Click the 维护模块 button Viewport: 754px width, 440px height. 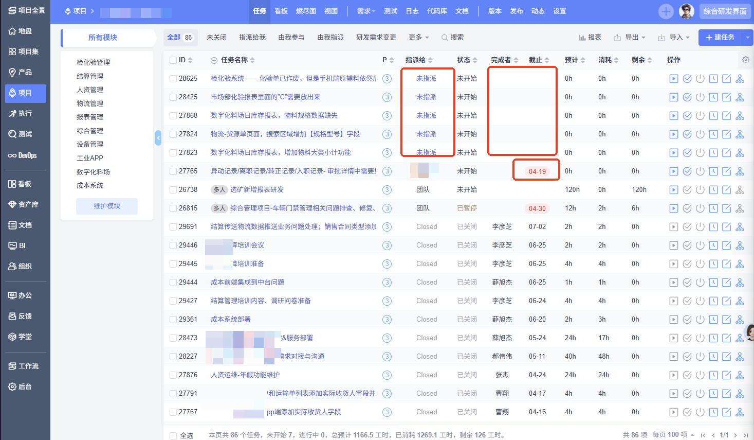click(107, 206)
